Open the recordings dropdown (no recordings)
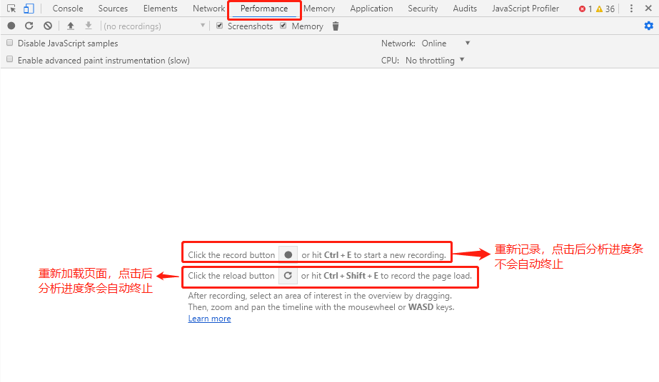The width and height of the screenshot is (659, 382). (154, 26)
